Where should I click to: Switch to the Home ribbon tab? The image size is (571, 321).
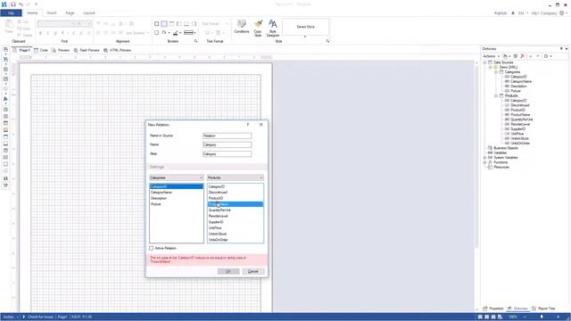[32, 13]
